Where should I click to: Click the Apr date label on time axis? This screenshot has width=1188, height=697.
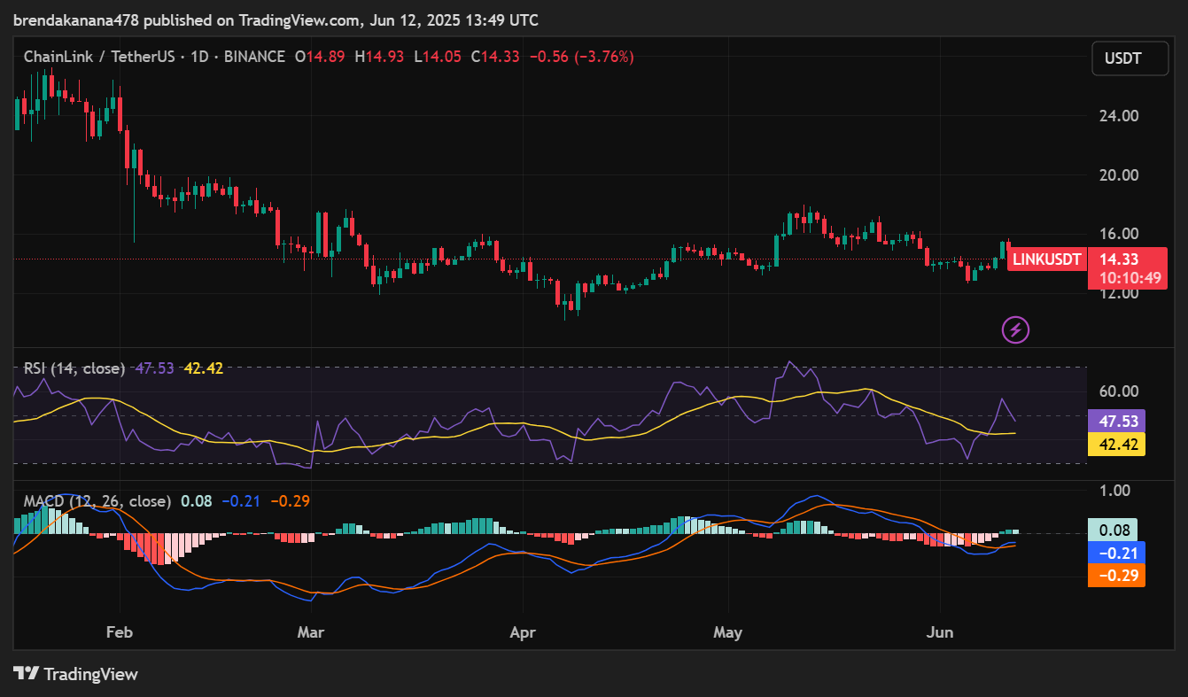[x=523, y=632]
